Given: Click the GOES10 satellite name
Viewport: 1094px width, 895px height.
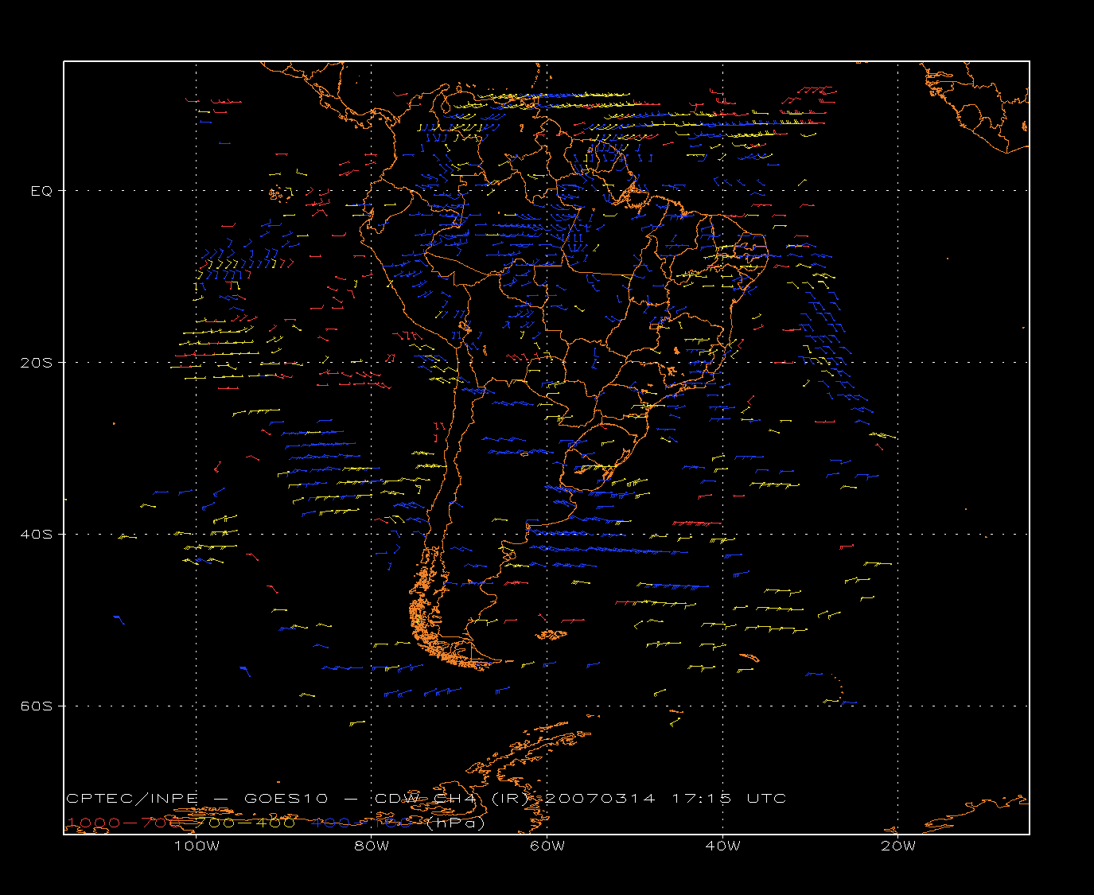Looking at the screenshot, I should tap(285, 799).
